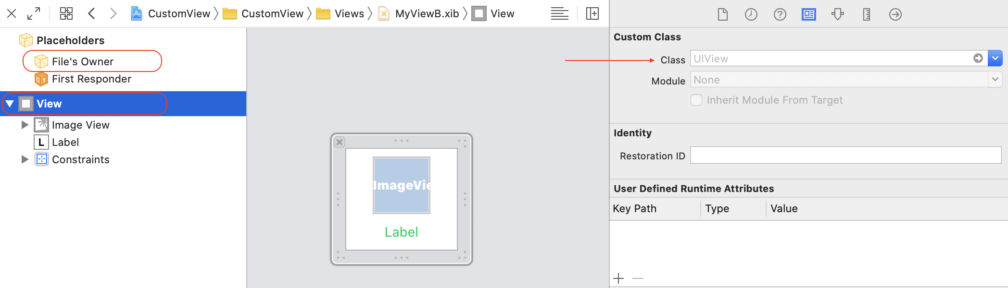Click the Type column header
1008x288 pixels.
(717, 208)
